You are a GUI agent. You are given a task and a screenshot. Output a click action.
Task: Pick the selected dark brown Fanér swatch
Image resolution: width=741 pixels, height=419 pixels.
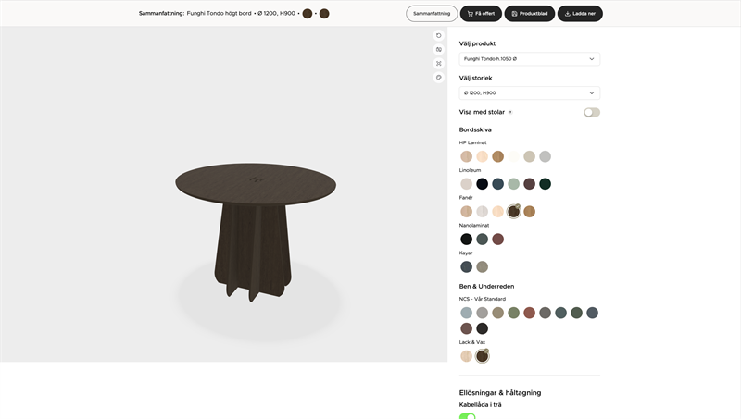pos(513,212)
